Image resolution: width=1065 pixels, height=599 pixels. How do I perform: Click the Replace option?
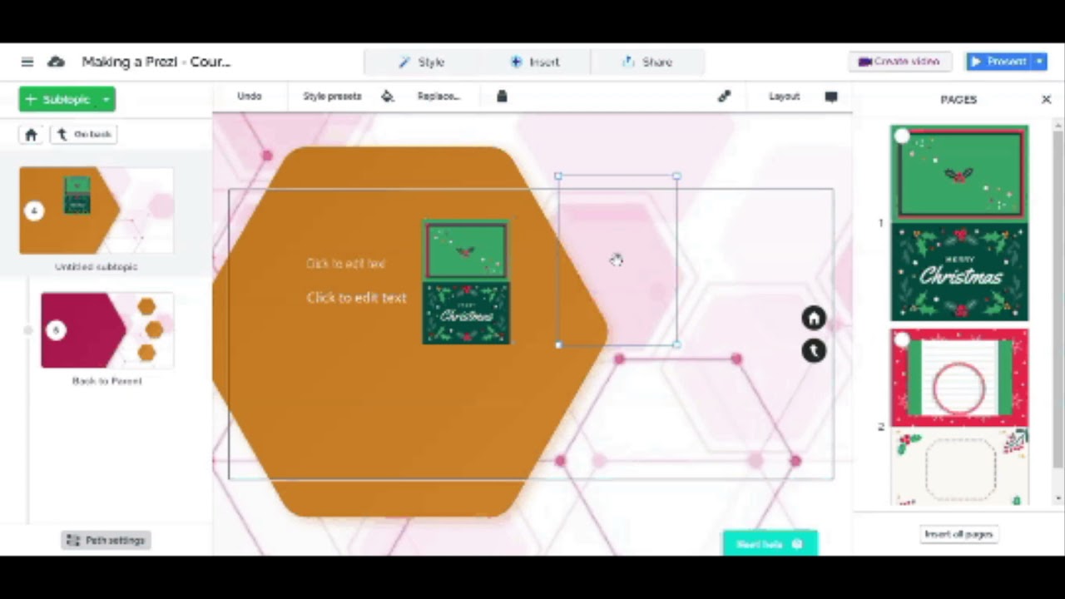(438, 96)
